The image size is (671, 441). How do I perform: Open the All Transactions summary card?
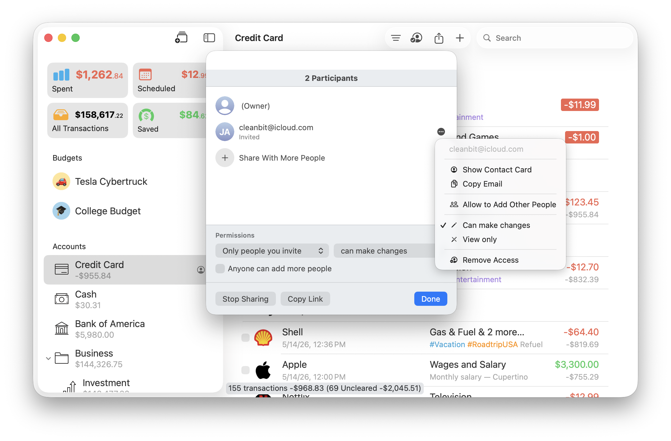(x=88, y=120)
